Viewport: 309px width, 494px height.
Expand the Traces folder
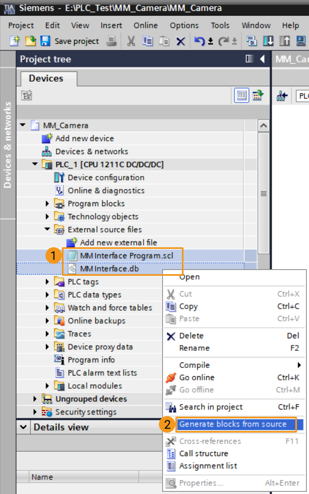coord(47,334)
